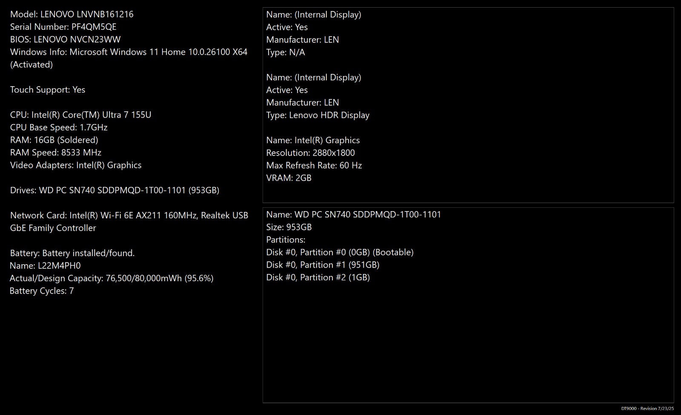Click the Video Adapters Intel(R) Graphics line
The width and height of the screenshot is (681, 415).
coord(76,165)
